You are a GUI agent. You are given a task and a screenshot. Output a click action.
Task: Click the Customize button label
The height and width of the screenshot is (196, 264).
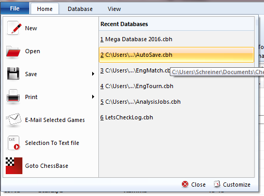tap(236, 185)
